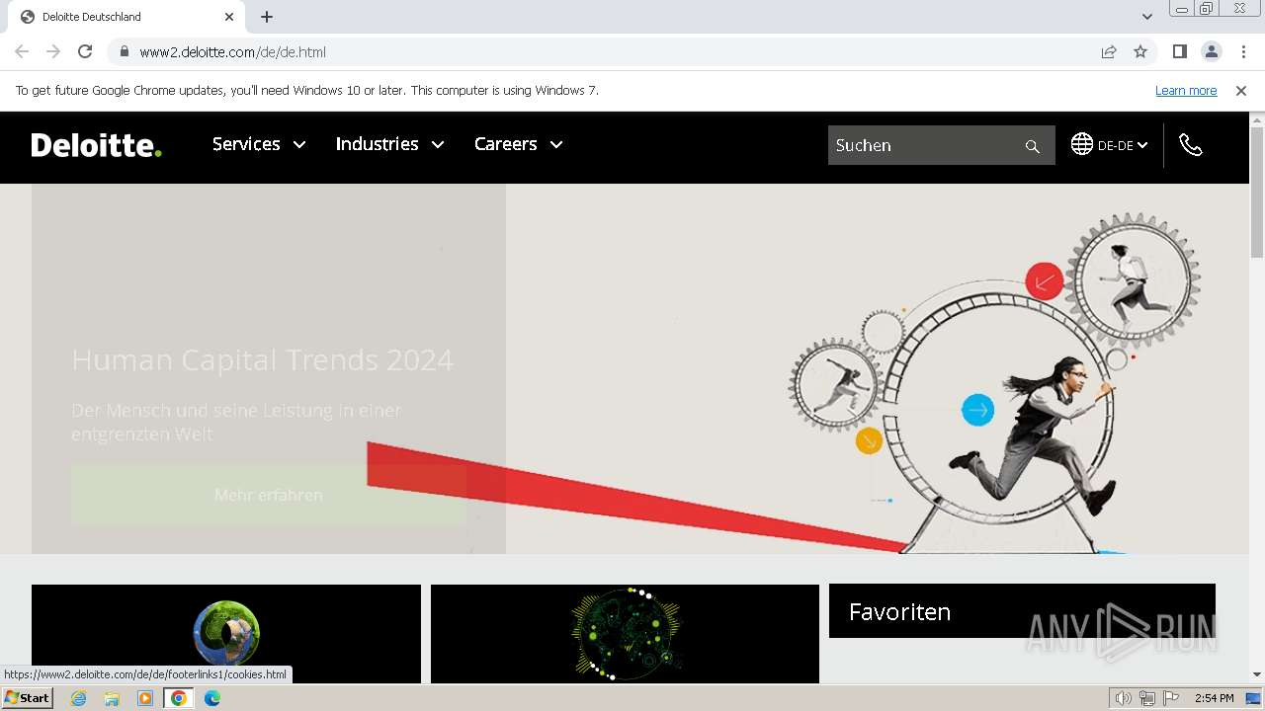Bookmark this tab with star icon
This screenshot has width=1265, height=711.
click(1140, 51)
